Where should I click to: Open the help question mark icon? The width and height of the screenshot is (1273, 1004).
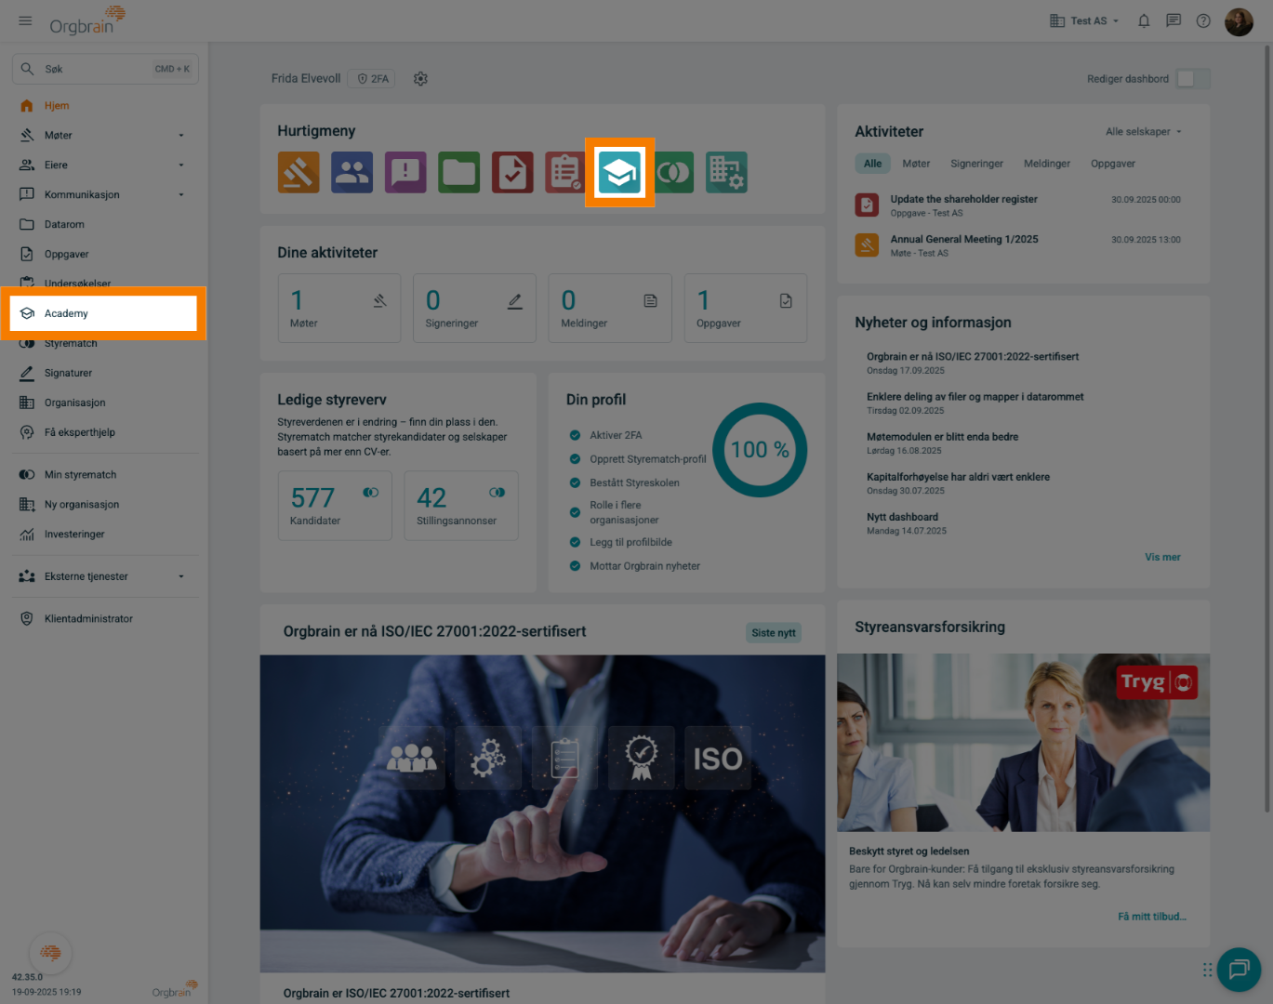tap(1203, 20)
